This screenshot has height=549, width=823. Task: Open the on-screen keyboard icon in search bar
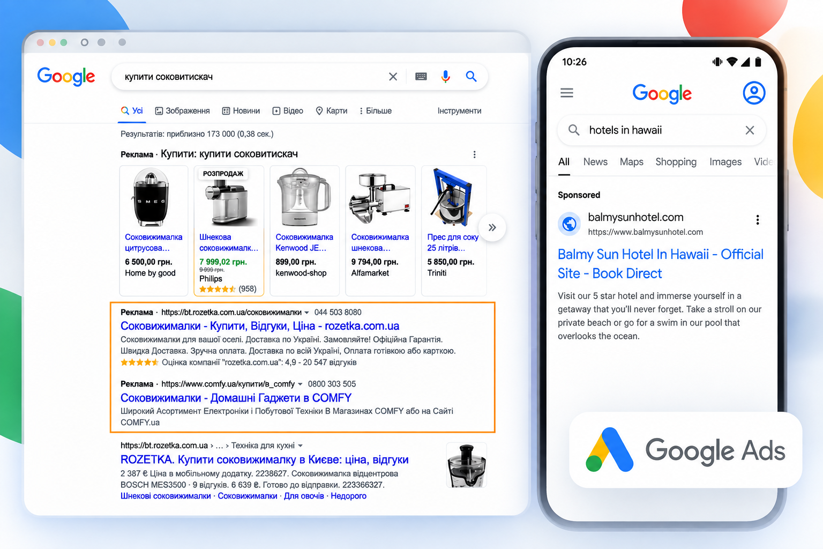[421, 77]
